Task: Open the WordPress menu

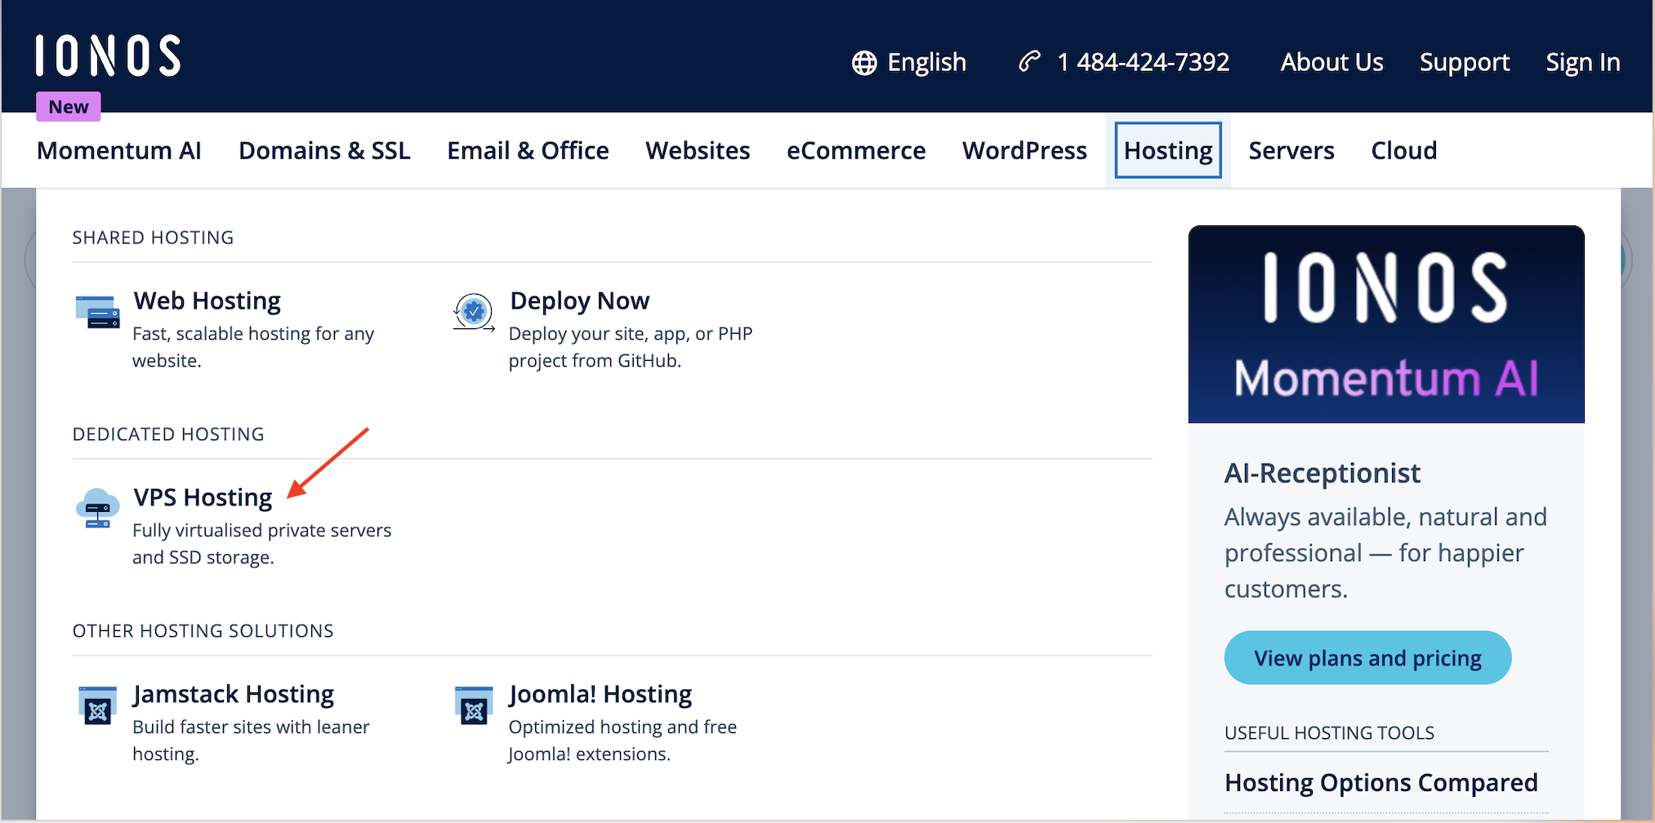Action: tap(1024, 150)
